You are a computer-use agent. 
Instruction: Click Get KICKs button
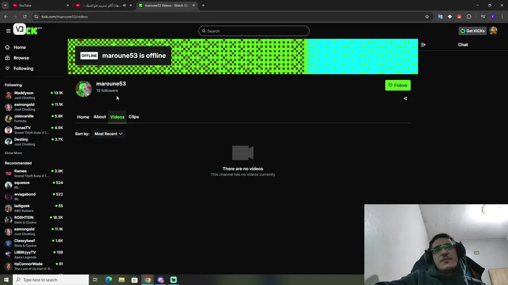point(472,31)
